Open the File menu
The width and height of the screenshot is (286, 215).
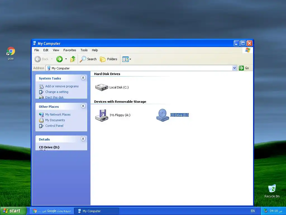(37, 50)
